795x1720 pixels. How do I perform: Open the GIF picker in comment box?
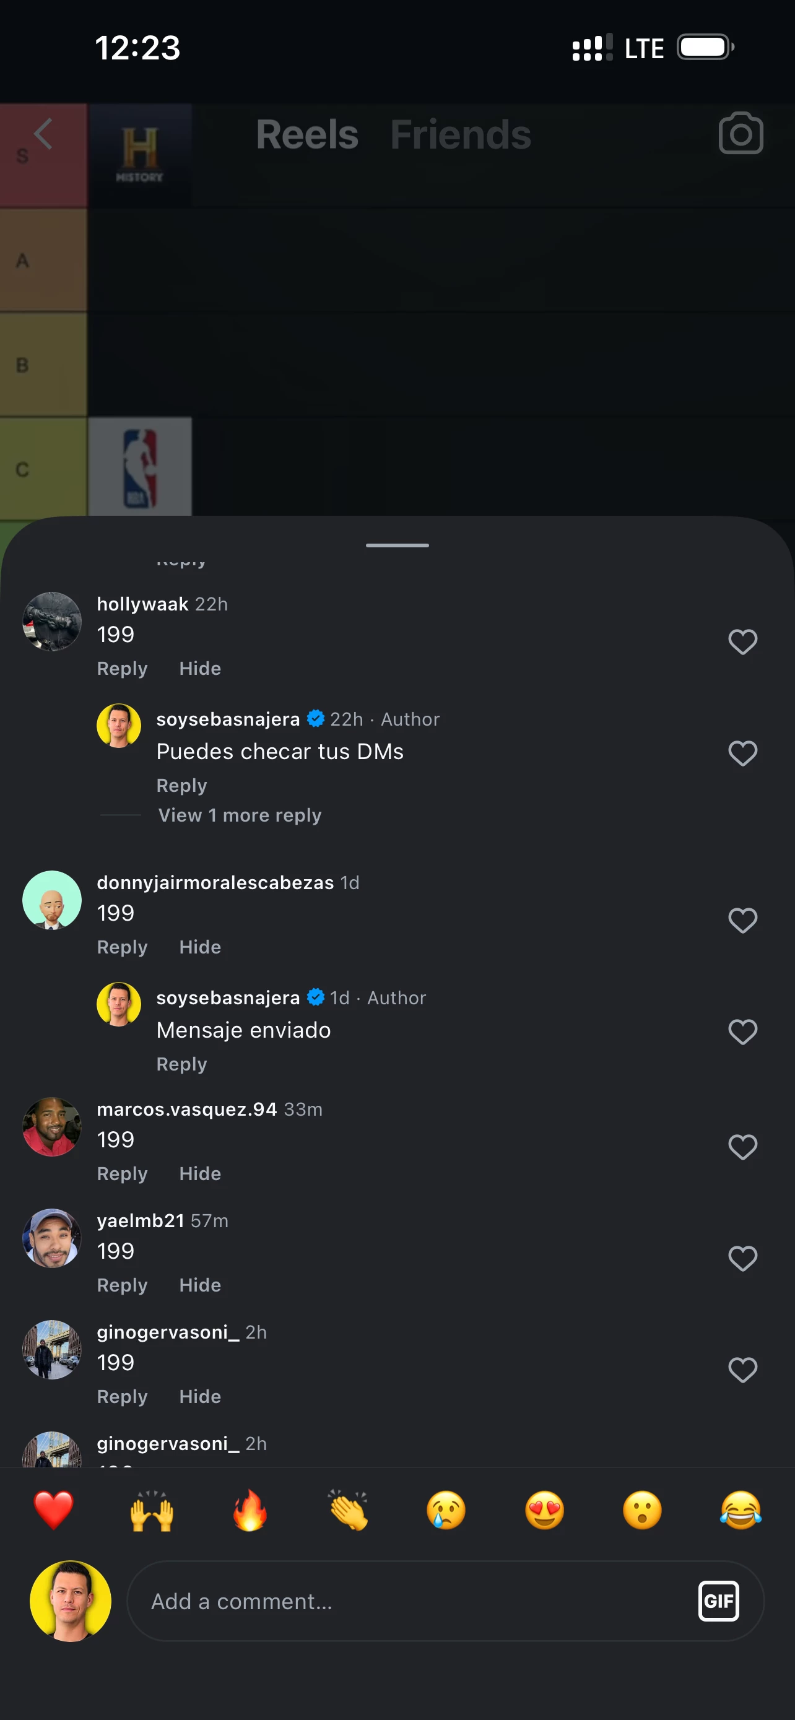pos(718,1601)
